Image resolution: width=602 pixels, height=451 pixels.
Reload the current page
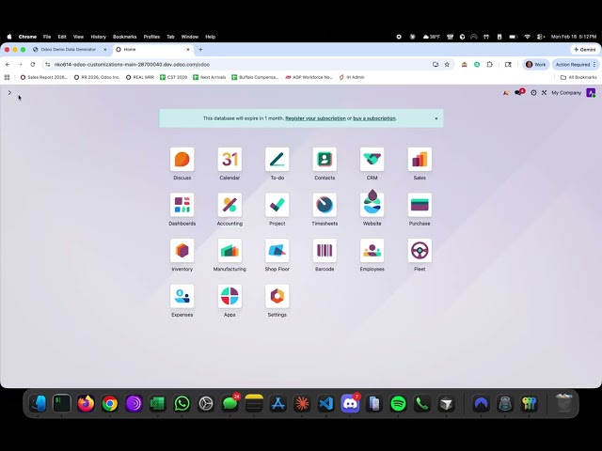[33, 65]
